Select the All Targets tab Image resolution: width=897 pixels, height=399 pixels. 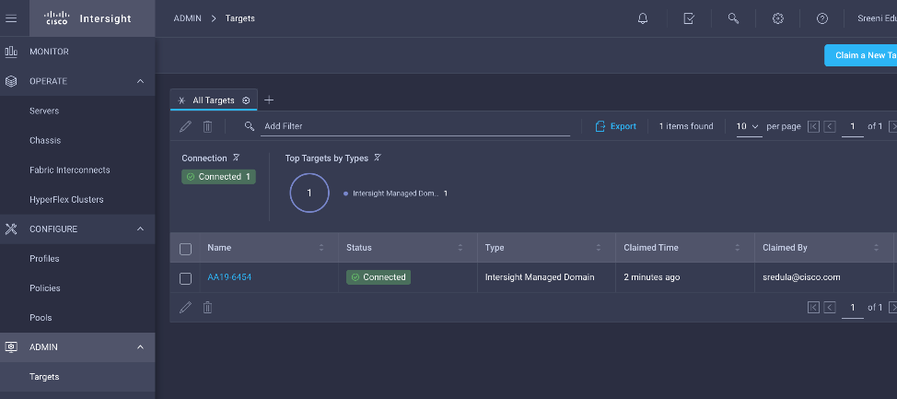(214, 100)
